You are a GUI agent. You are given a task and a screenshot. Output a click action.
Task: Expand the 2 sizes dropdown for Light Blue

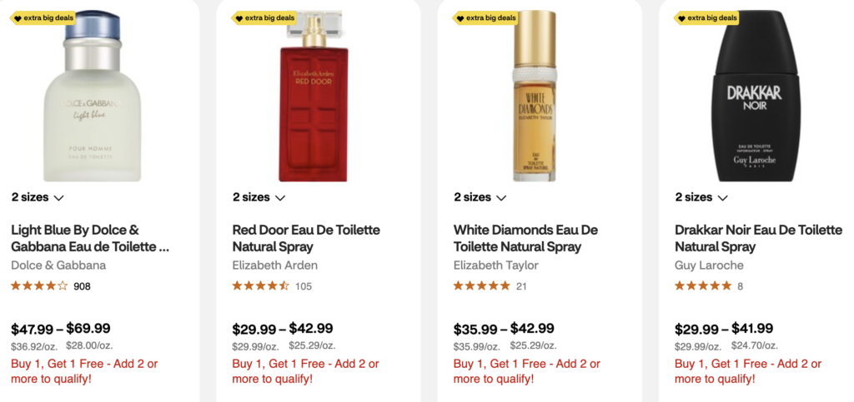(38, 197)
